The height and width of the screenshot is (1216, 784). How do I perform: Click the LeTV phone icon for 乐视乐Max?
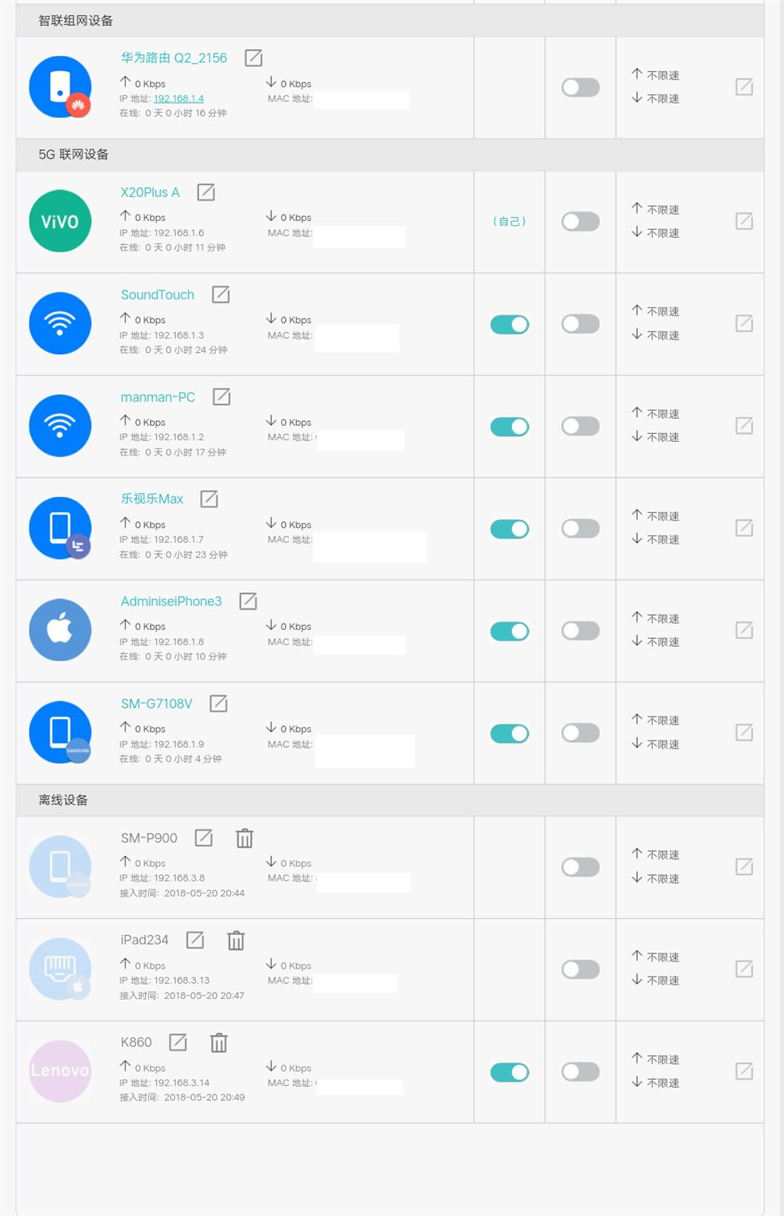pyautogui.click(x=60, y=528)
